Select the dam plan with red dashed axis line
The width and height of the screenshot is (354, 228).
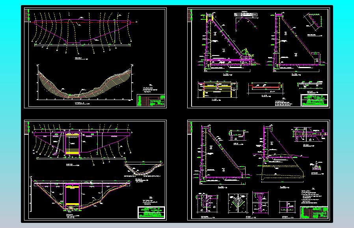coord(82,33)
